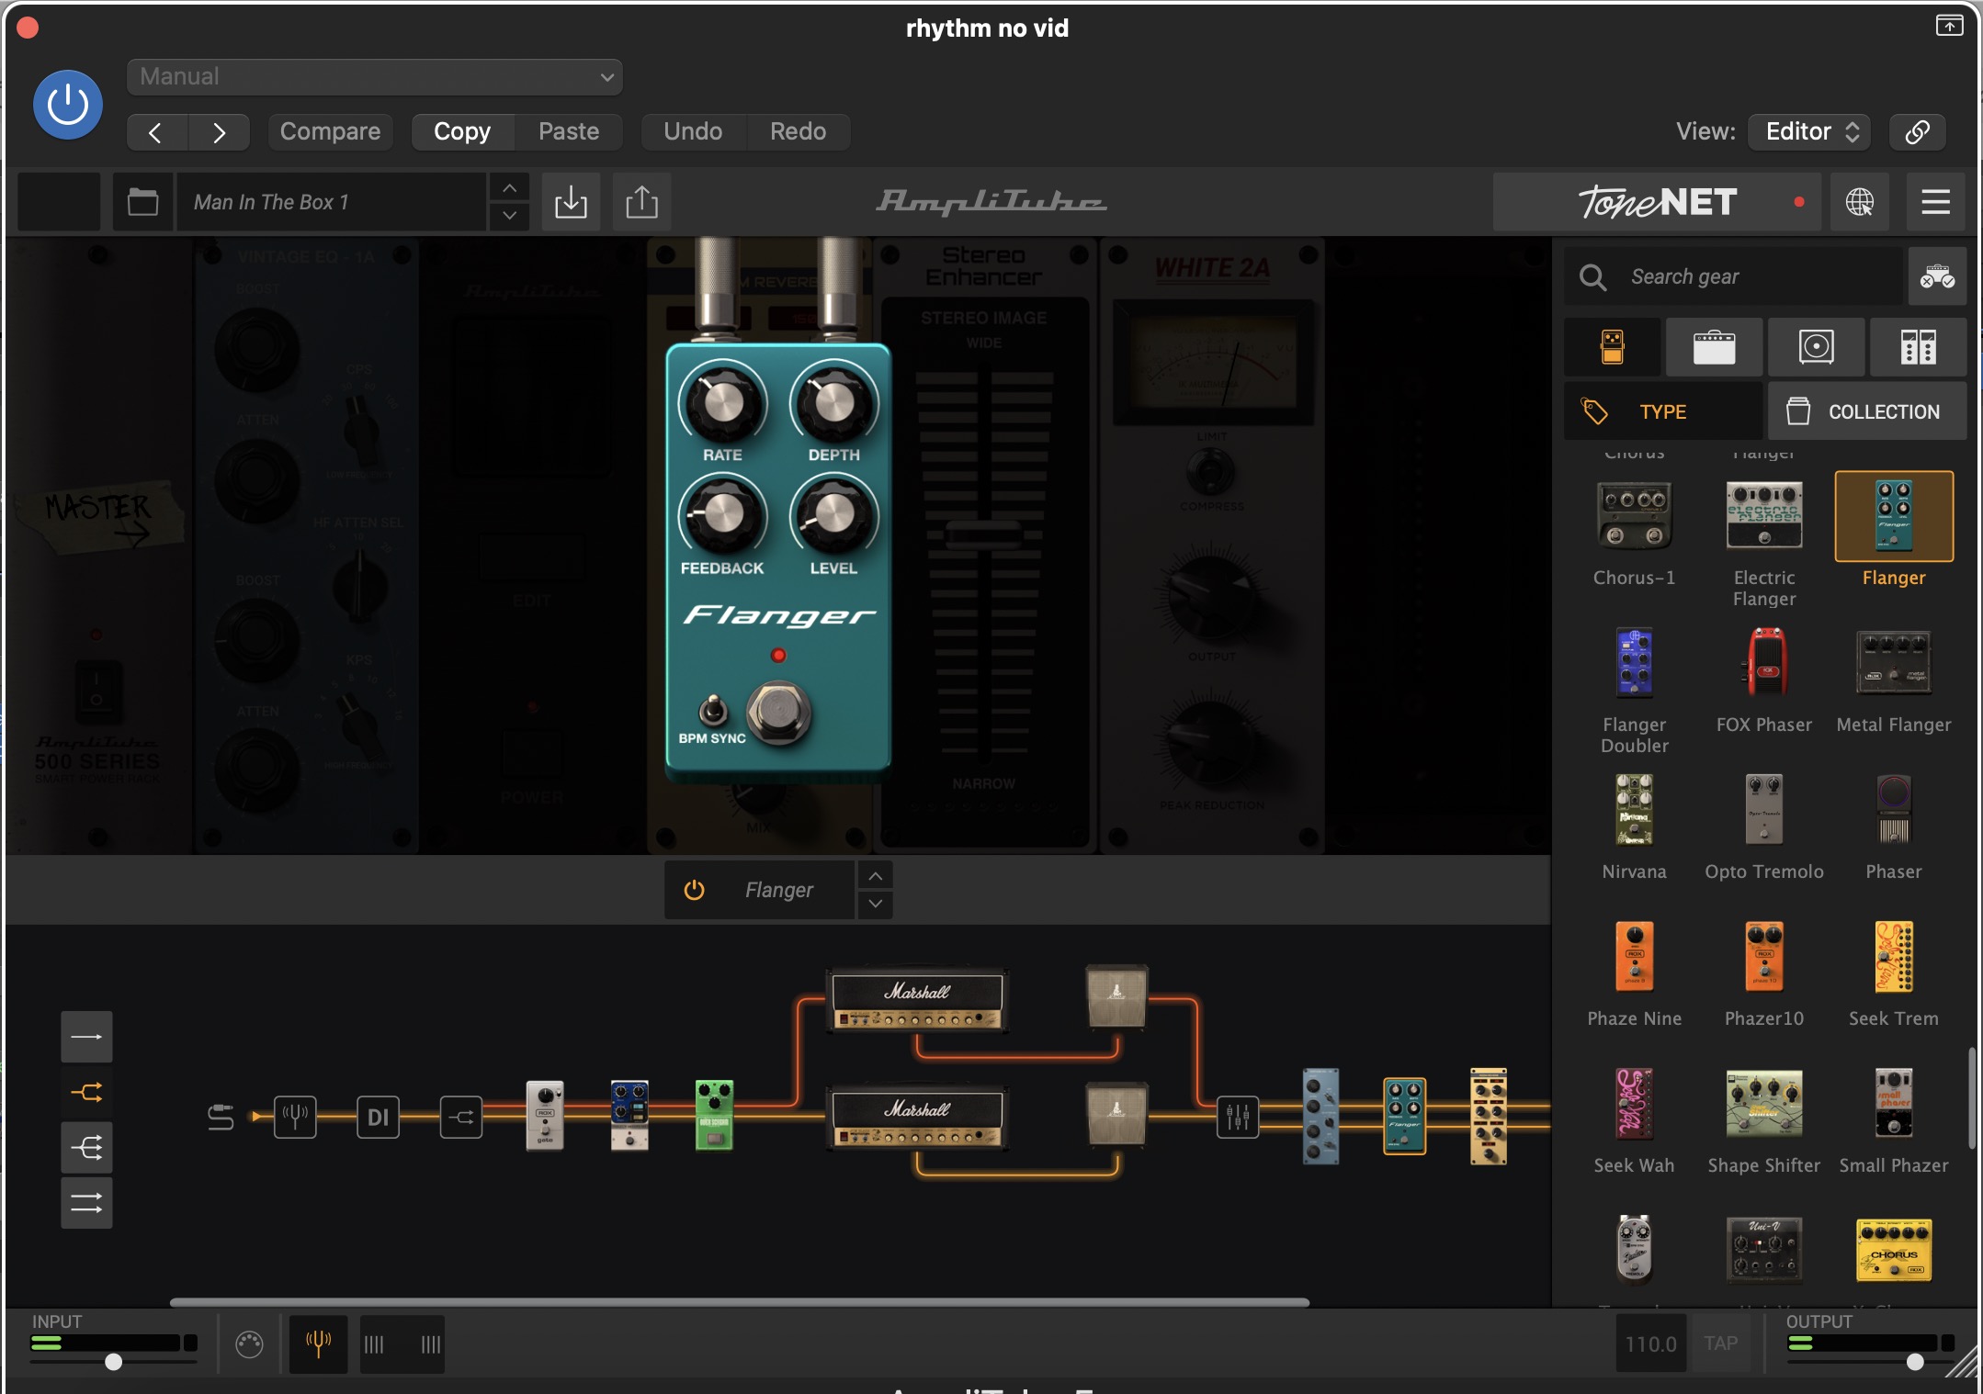Choose the three-way split routing icon
Screen dimensions: 1983x1394
86,1147
